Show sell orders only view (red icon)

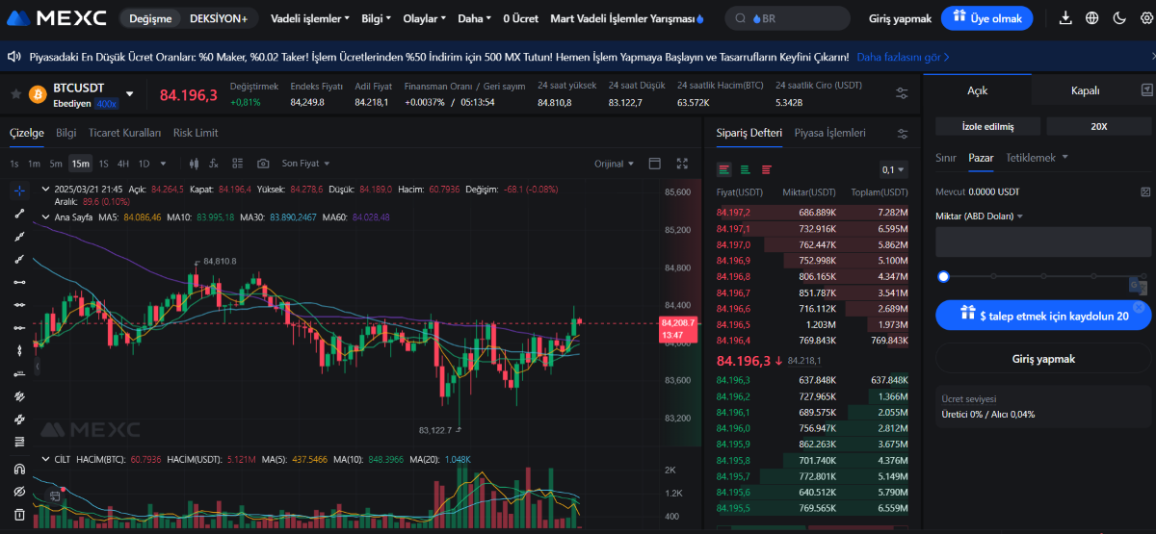(767, 169)
